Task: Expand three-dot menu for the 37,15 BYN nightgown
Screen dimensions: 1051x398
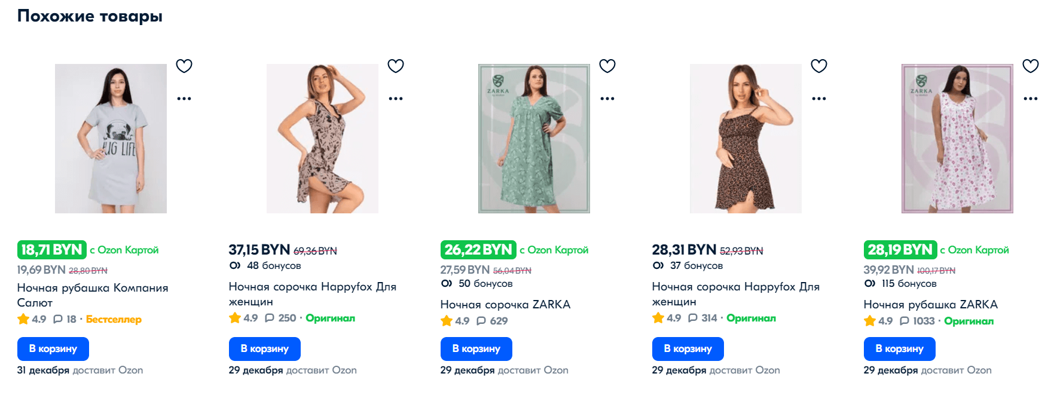Action: (396, 99)
